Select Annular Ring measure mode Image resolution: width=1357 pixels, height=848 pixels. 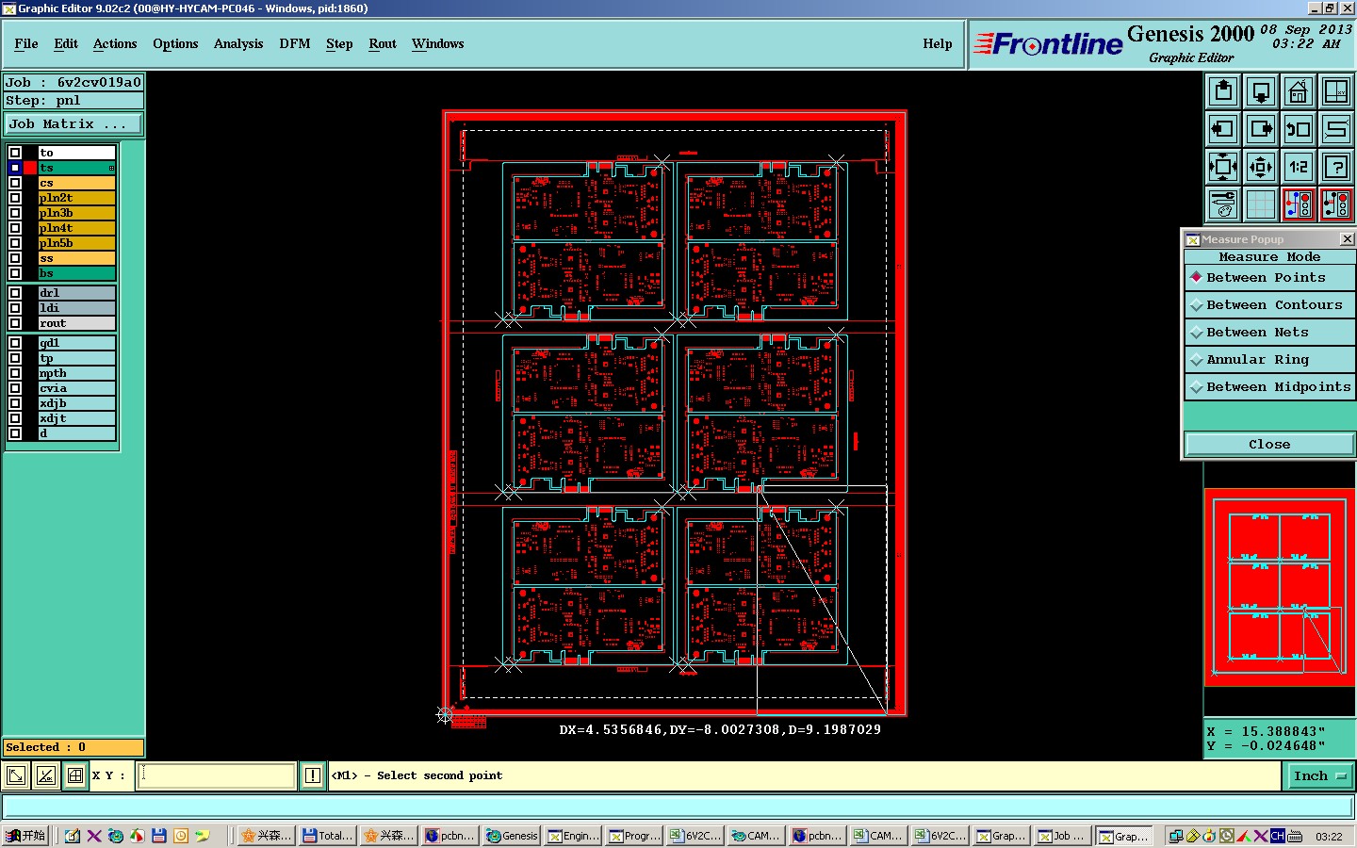[x=1269, y=360]
